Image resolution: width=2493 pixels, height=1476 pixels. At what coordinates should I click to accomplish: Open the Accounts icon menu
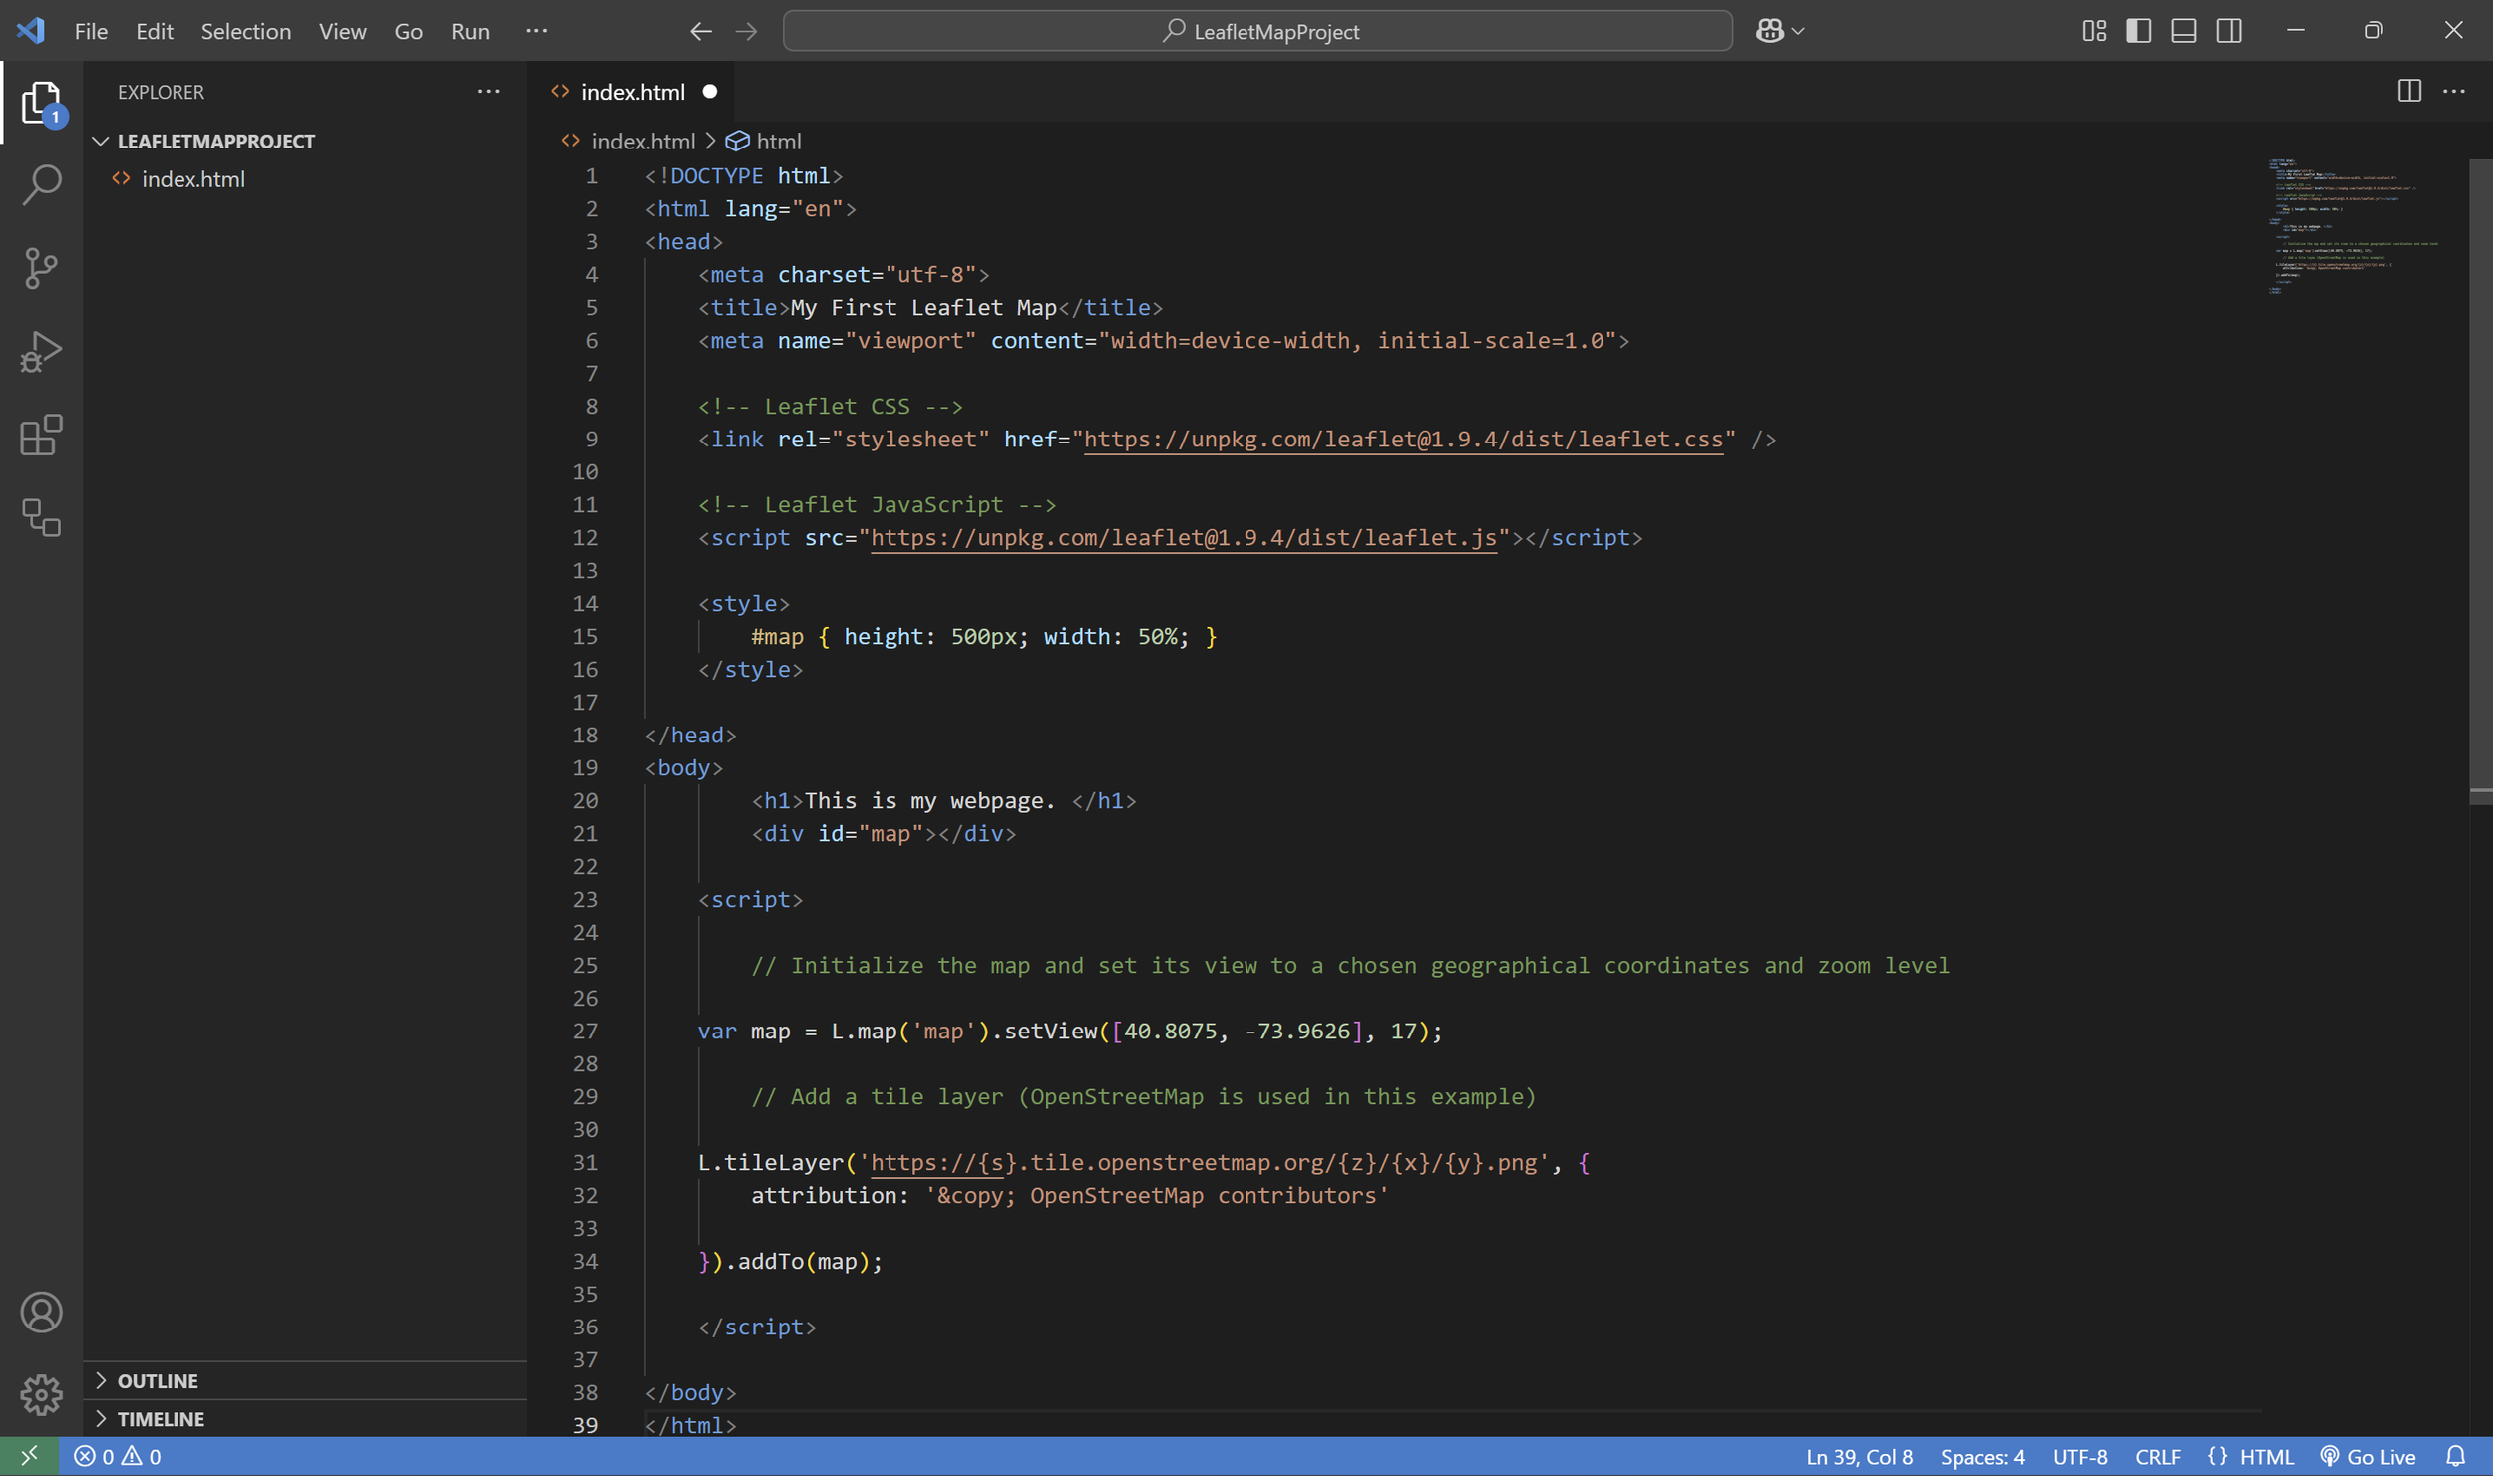[x=41, y=1312]
